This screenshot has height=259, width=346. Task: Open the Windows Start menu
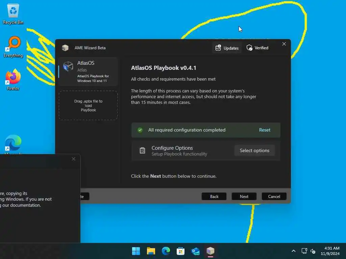click(136, 251)
